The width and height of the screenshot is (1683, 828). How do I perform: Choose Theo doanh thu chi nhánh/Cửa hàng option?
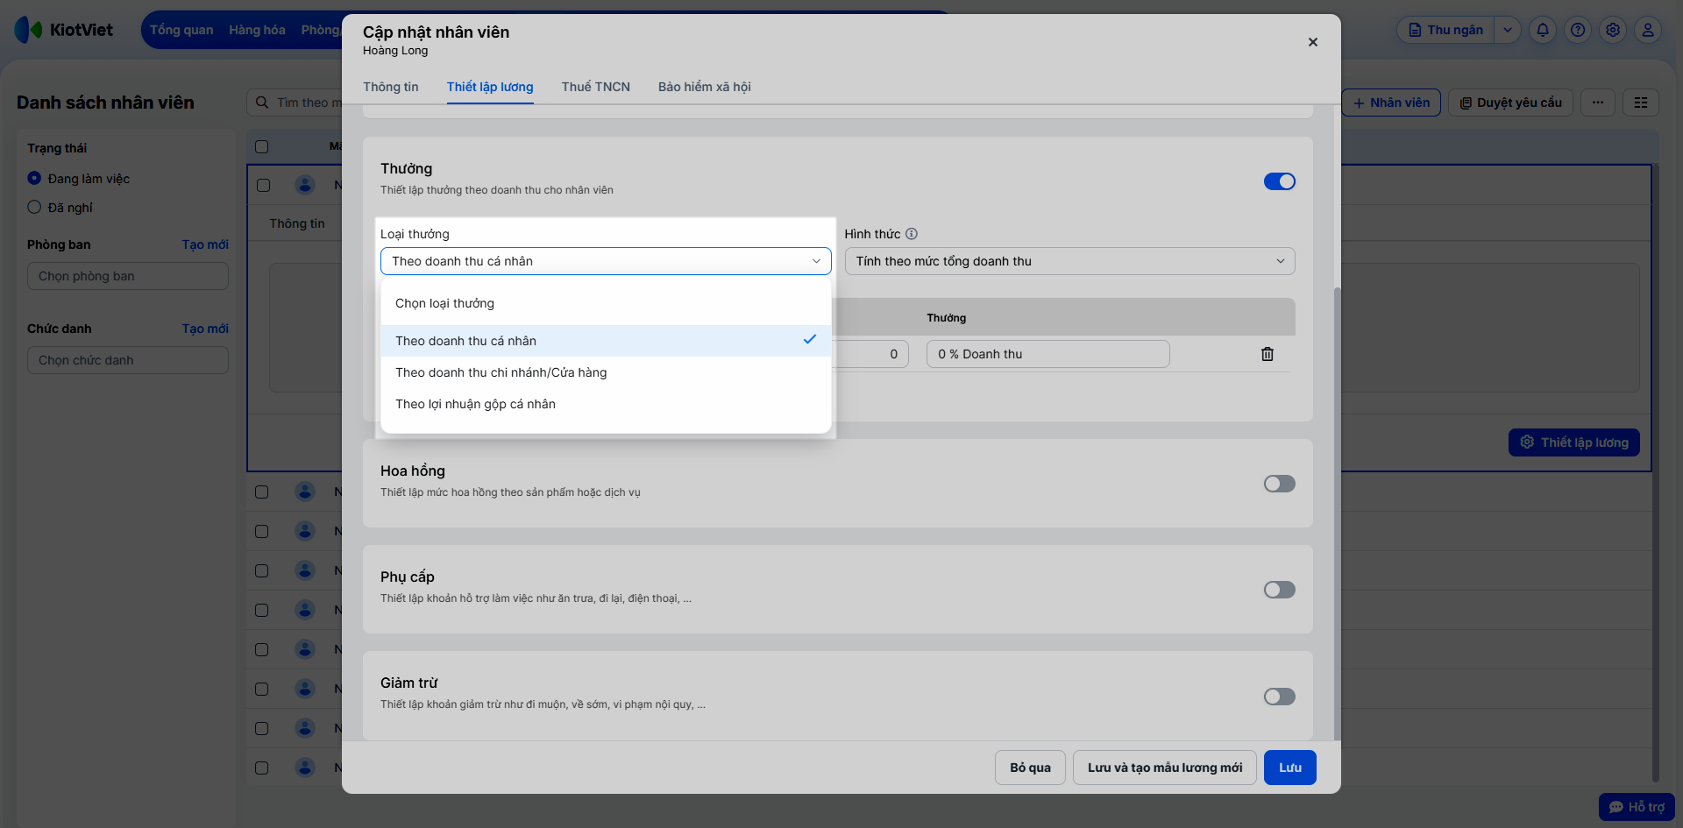pyautogui.click(x=606, y=372)
